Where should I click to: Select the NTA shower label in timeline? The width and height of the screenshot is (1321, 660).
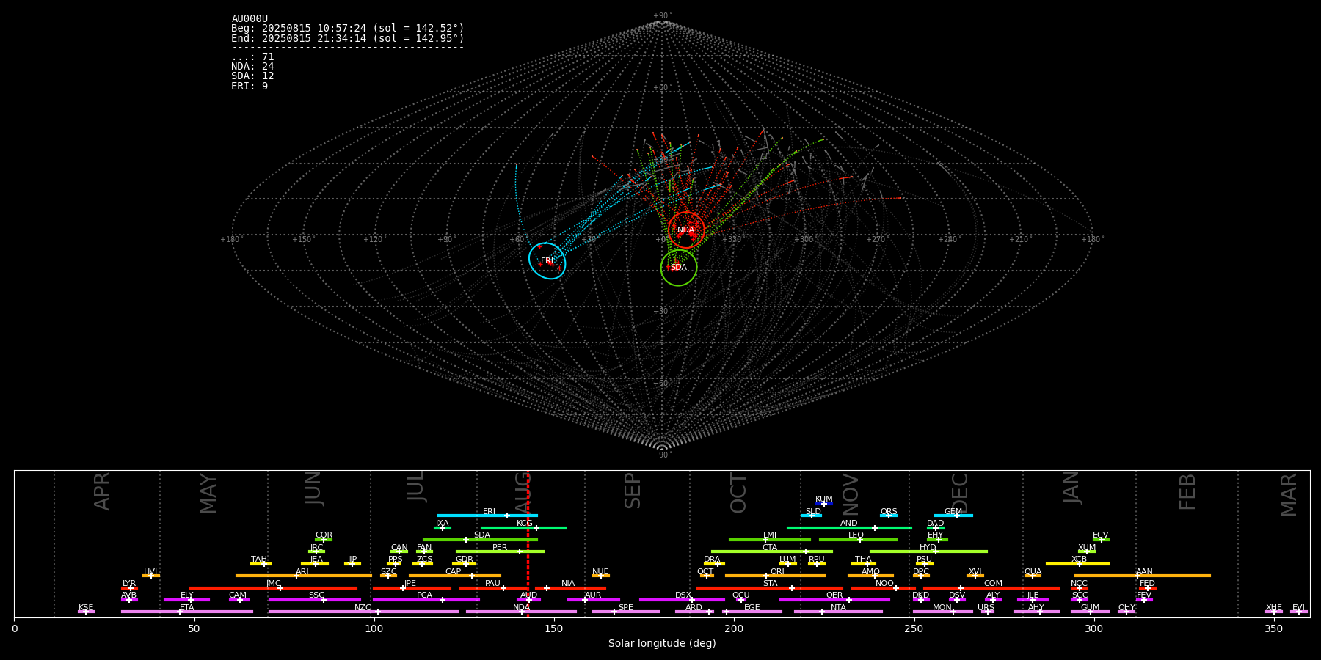[838, 608]
